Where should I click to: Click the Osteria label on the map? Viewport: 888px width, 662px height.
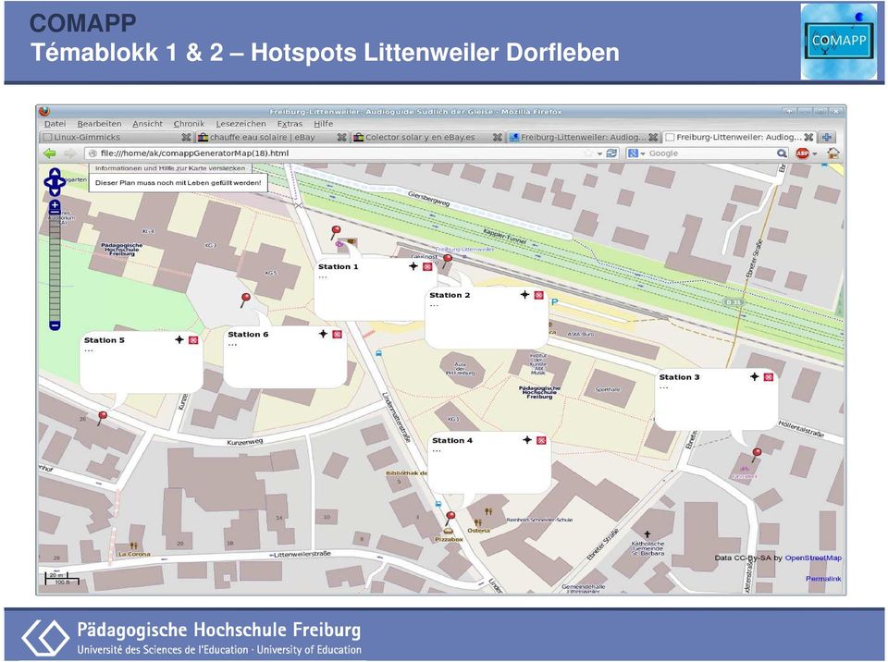tap(478, 531)
